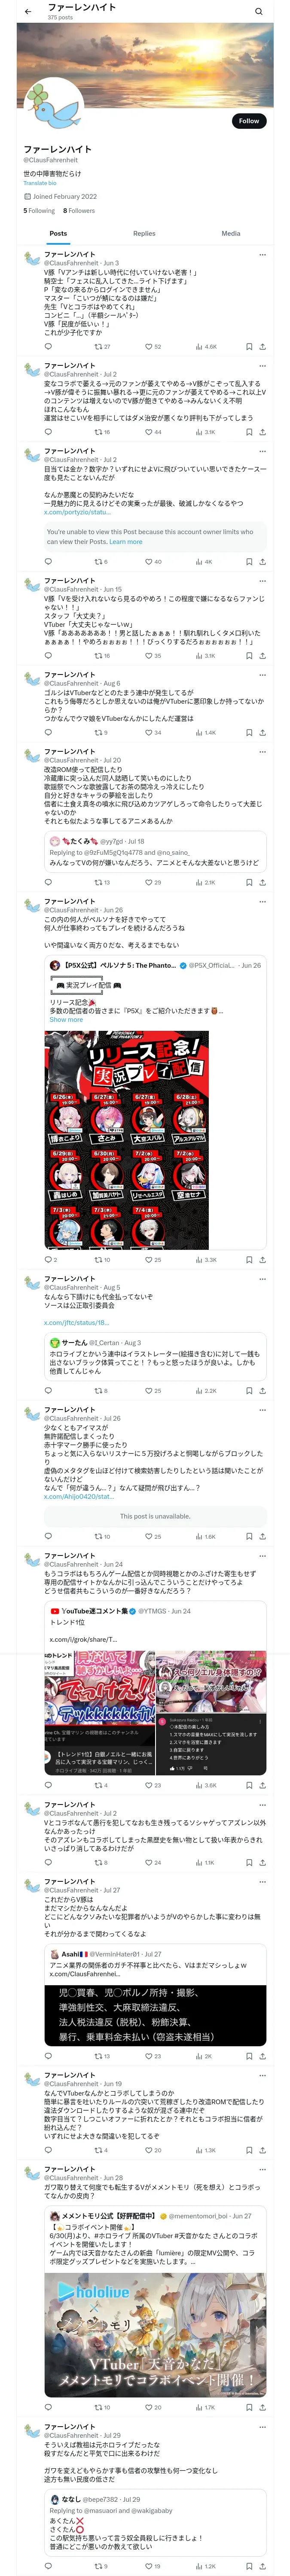
Task: Share the Jun 3 post
Action: (263, 346)
